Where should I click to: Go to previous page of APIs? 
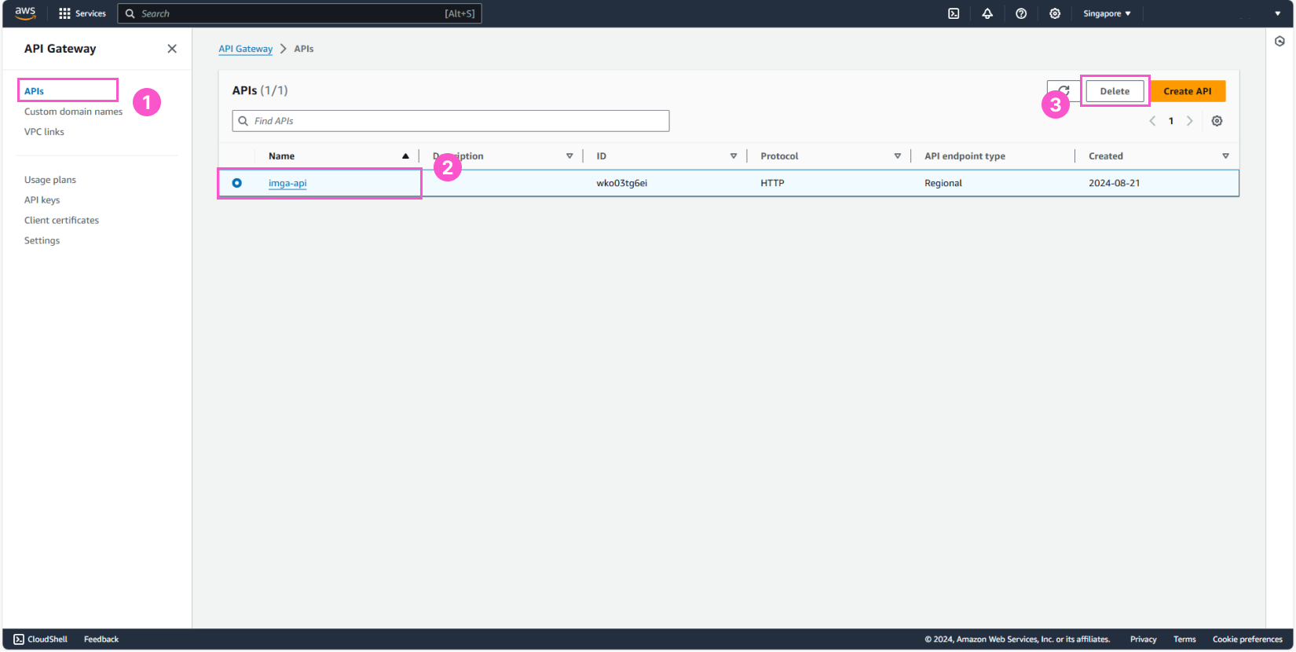tap(1152, 121)
